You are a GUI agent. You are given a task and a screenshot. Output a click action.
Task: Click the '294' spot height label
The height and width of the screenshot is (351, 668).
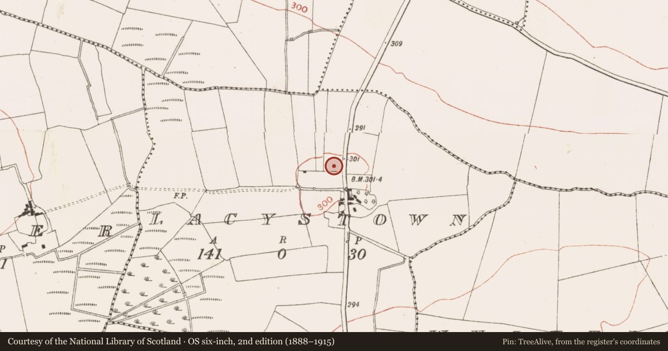tap(353, 305)
